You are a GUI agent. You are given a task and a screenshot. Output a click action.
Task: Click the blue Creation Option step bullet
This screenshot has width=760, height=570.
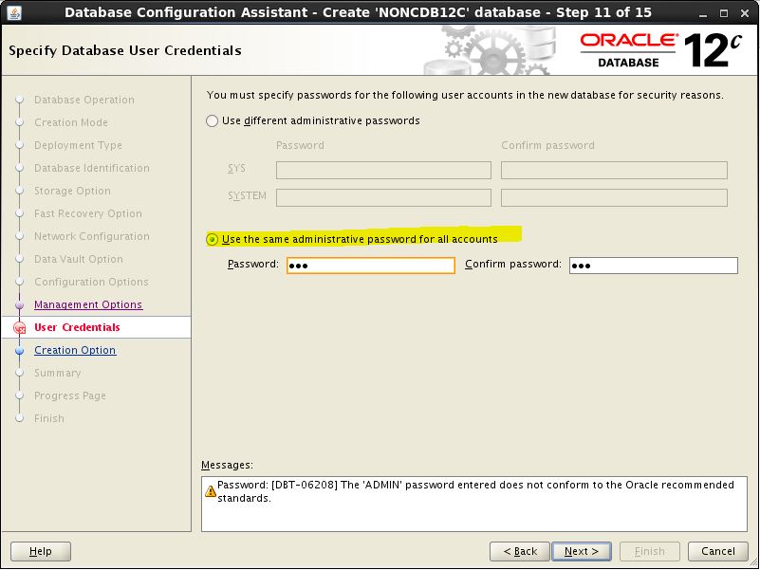click(x=19, y=350)
